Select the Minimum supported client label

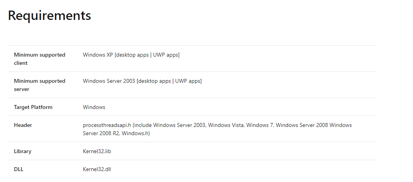pyautogui.click(x=40, y=59)
